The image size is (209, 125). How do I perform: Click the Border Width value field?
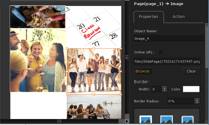[x=157, y=89]
